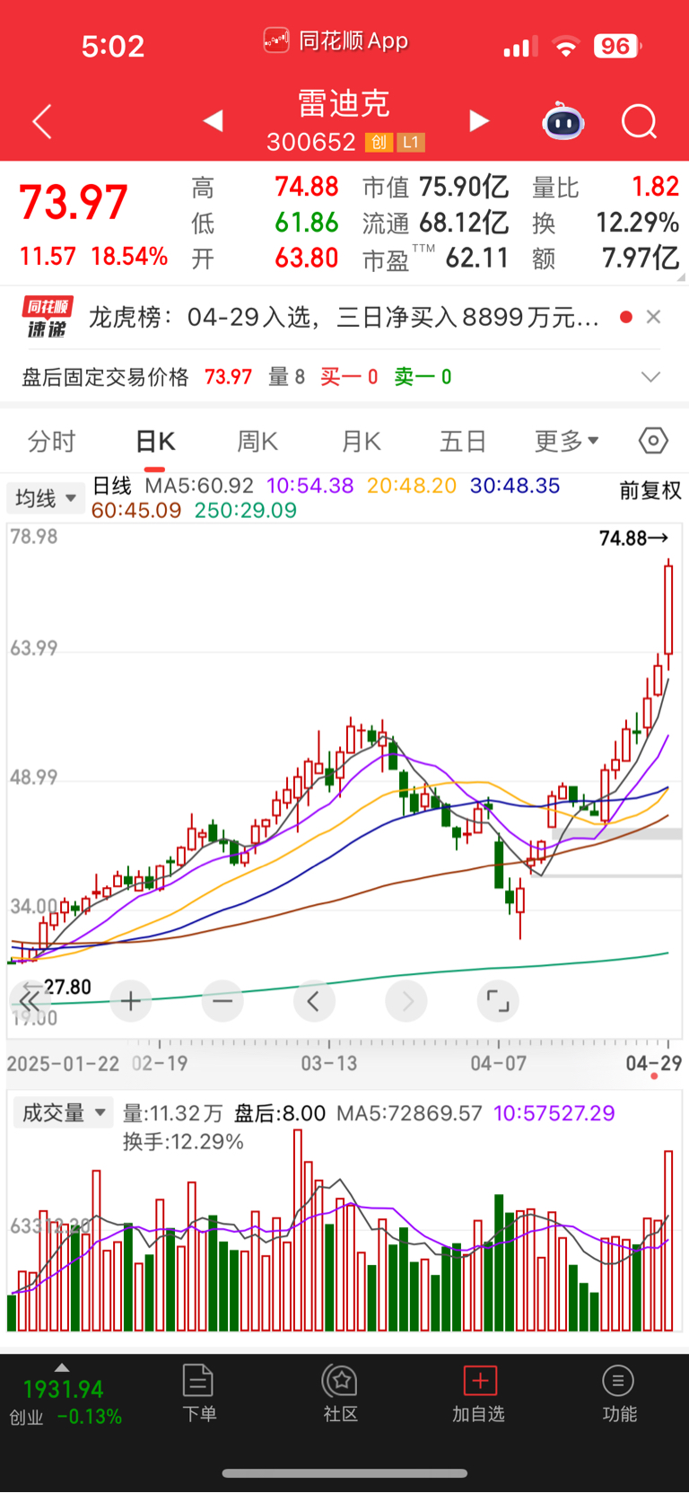Viewport: 689px width, 1493px height.
Task: Open the 更多 periods dropdown
Action: (x=567, y=441)
